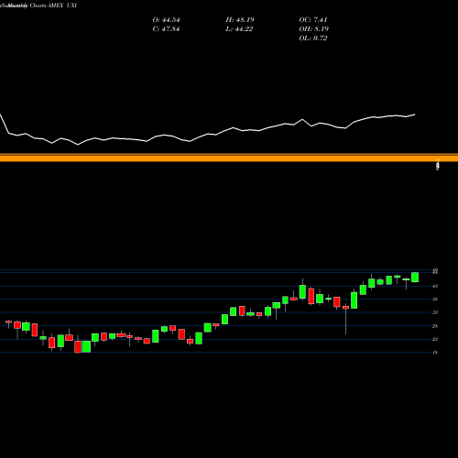Click the 'OH: 8.19' value
Image resolution: width=458 pixels, height=458 pixels.
tap(314, 29)
